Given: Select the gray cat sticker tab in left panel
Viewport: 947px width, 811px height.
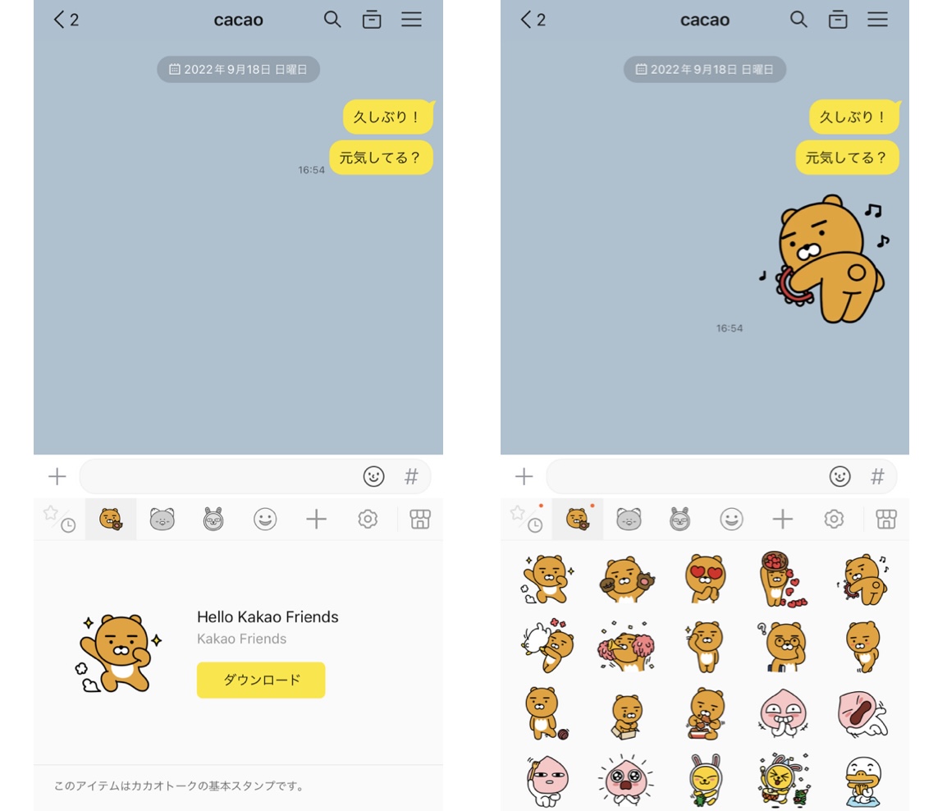Looking at the screenshot, I should [162, 519].
